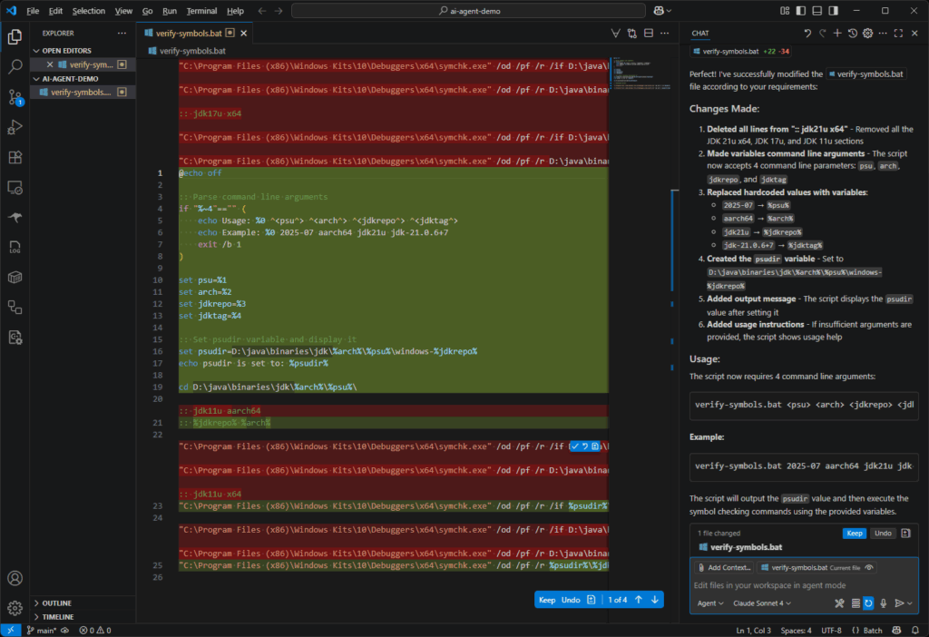Click Keep in the editor change toolbar

pyautogui.click(x=547, y=600)
